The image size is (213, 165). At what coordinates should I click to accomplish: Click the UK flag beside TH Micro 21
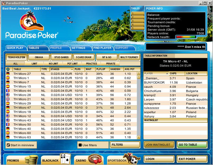click(x=8, y=99)
